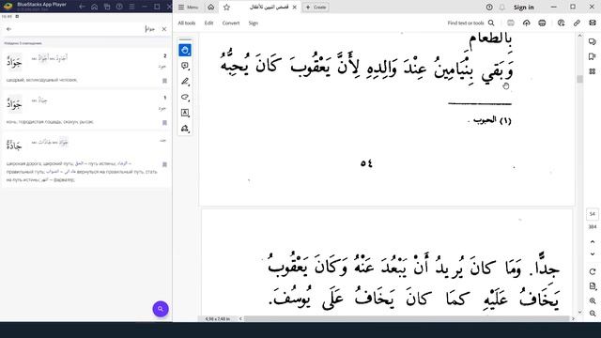
Task: Open the stamp/sign tool in sidebar
Action: click(185, 129)
